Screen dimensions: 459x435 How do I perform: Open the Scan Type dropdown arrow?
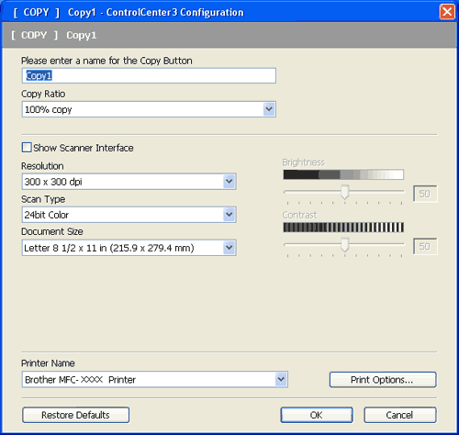229,215
